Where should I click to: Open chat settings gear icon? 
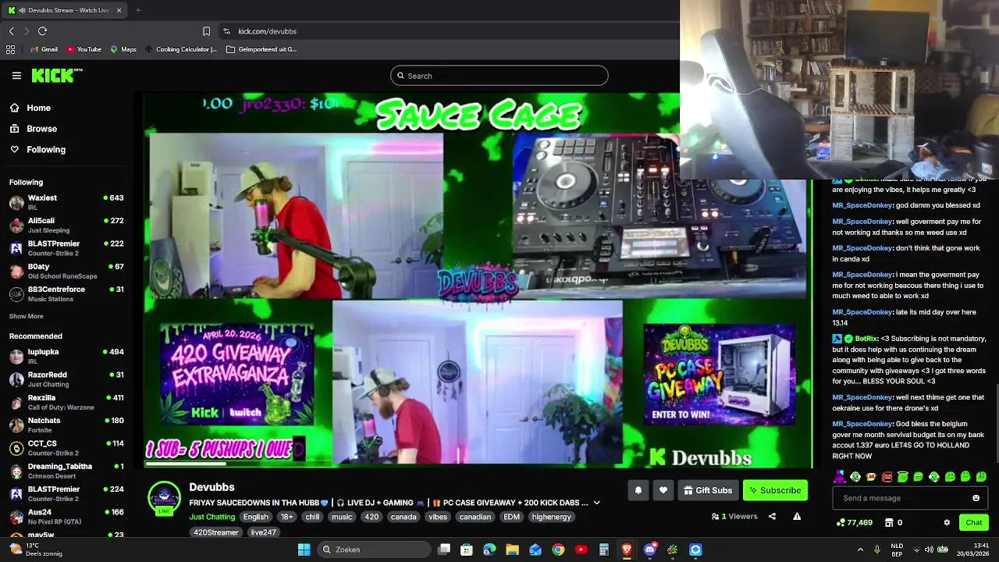tap(947, 523)
